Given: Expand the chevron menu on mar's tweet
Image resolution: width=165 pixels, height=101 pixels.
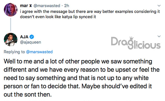Looking at the screenshot, I should (x=159, y=6).
